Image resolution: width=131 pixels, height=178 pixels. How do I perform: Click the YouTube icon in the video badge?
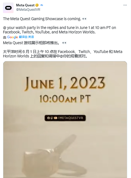(55, 118)
